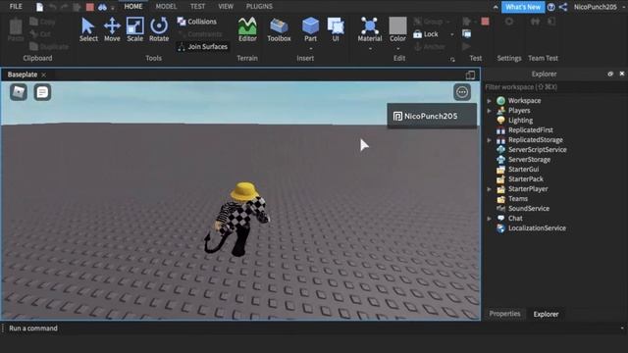Select LocalizationService in Explorer

537,228
